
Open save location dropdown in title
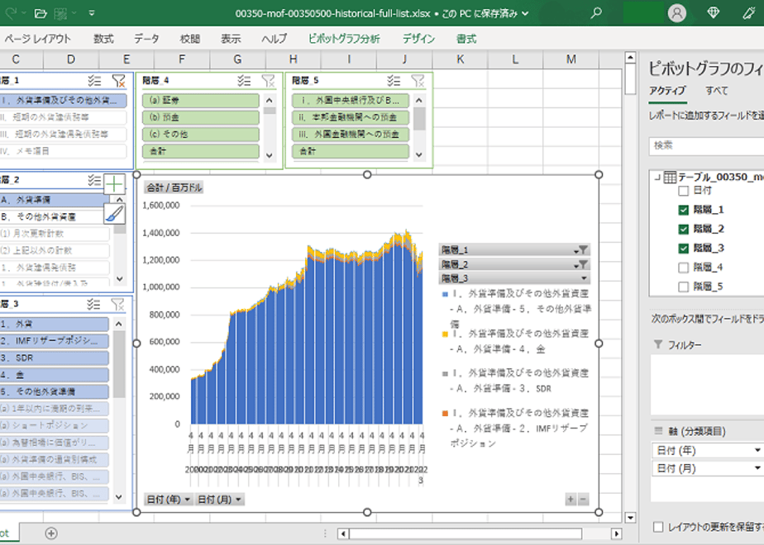(x=525, y=13)
